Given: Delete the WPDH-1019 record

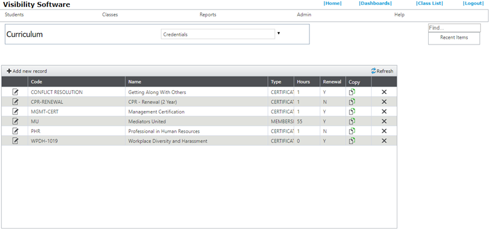Looking at the screenshot, I should click(384, 141).
